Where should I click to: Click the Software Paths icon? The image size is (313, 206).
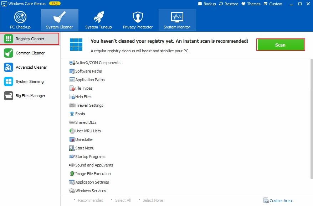(72, 71)
